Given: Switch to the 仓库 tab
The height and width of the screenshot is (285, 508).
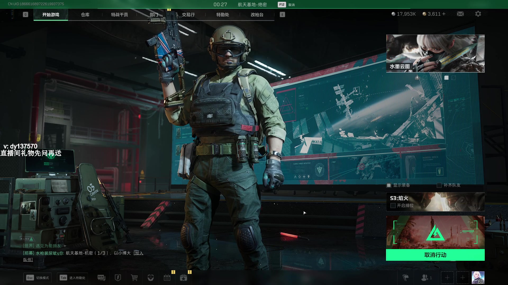Looking at the screenshot, I should (x=85, y=15).
